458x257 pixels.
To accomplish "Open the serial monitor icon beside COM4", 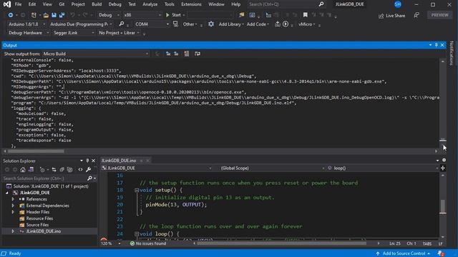I will 175,24.
